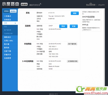Open 网络设定 in the sidebar

[8, 37]
